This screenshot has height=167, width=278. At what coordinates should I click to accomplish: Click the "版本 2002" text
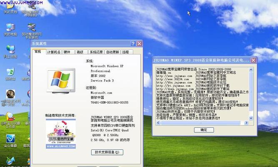coord(98,76)
